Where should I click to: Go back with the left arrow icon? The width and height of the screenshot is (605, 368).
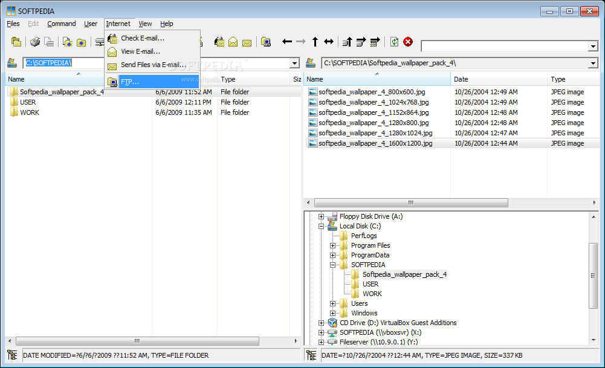pyautogui.click(x=286, y=41)
